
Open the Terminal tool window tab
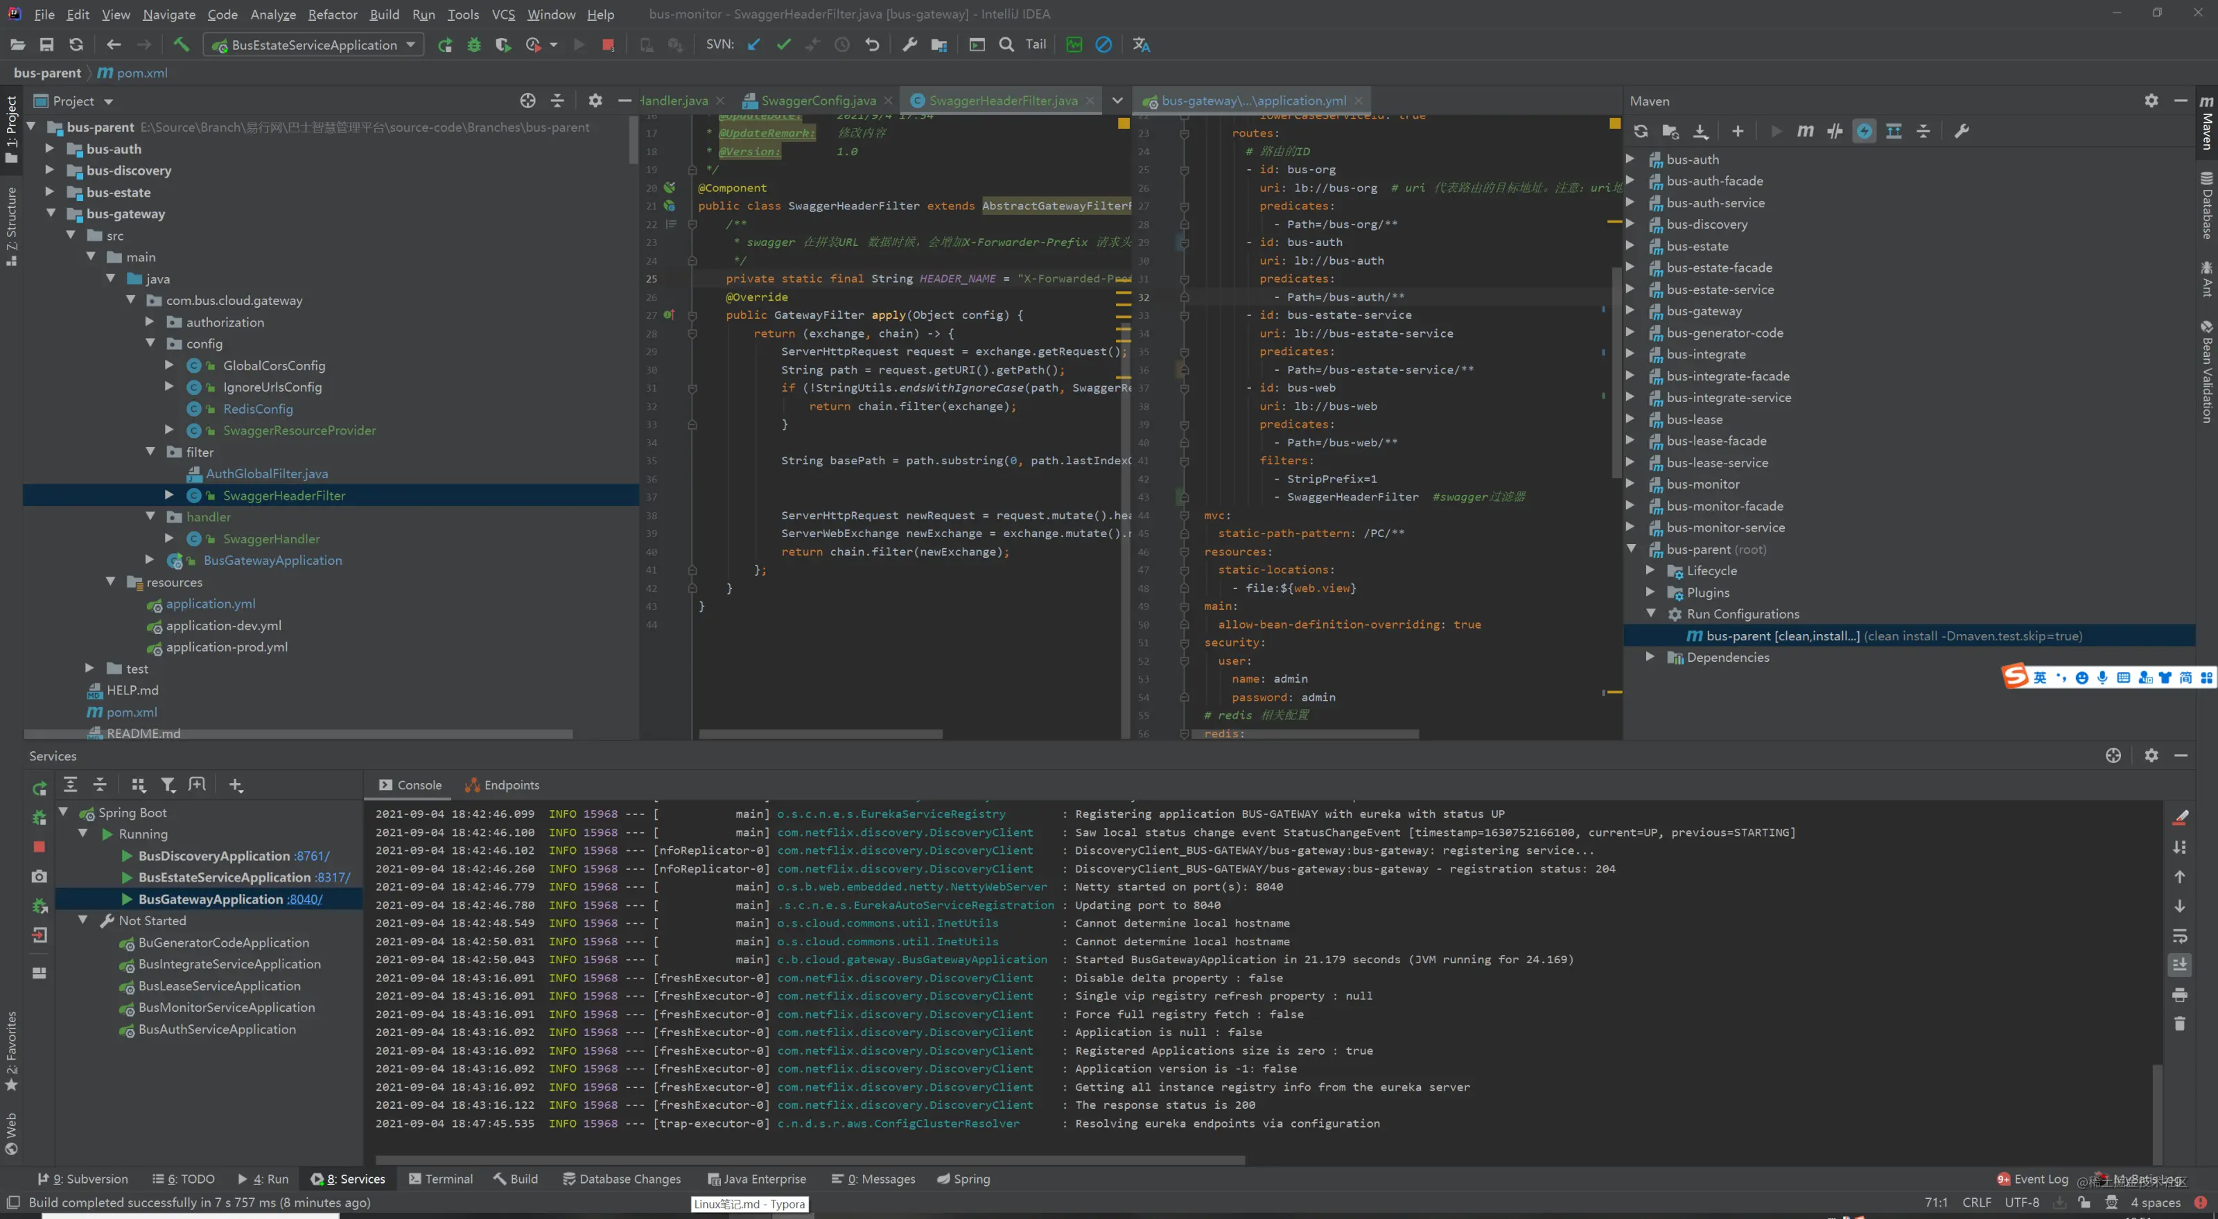click(x=441, y=1179)
